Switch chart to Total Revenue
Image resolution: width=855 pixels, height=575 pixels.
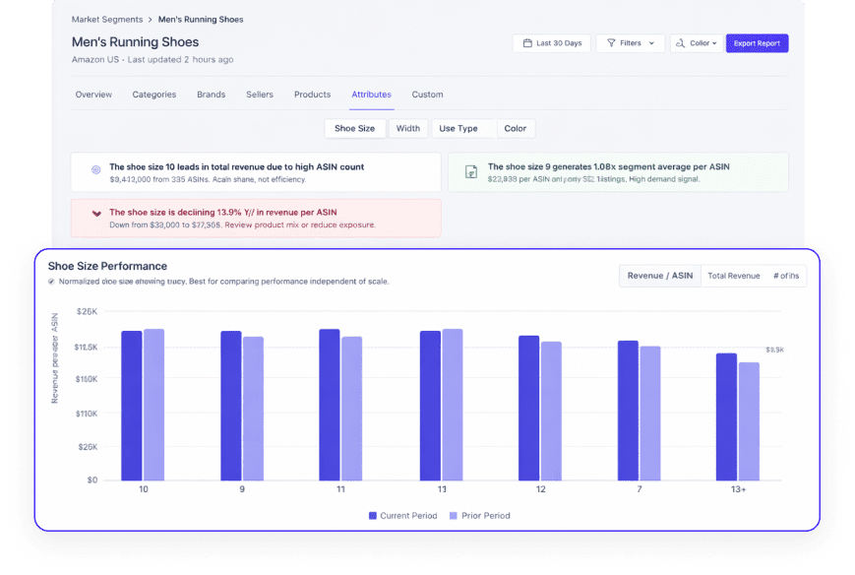coord(733,276)
